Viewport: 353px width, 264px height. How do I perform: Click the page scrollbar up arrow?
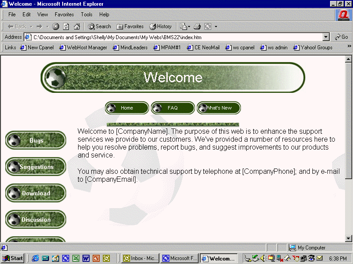coord(348,59)
